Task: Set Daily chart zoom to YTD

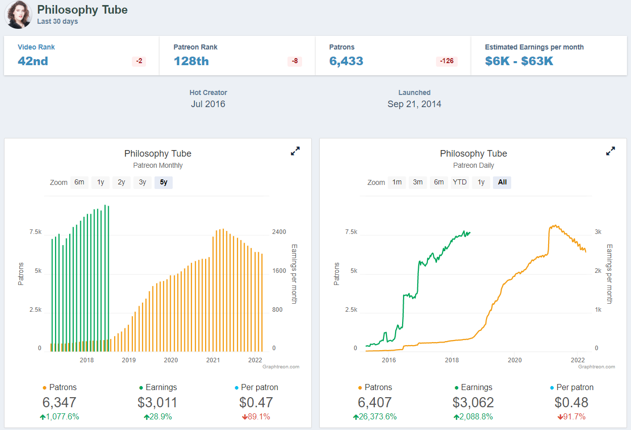Action: coord(460,182)
